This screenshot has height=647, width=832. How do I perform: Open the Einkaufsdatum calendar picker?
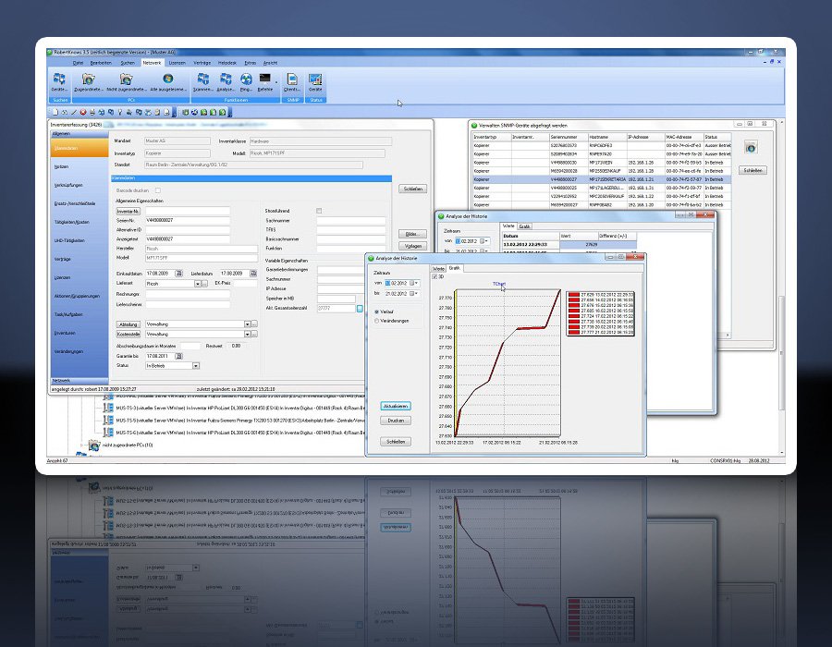(178, 274)
